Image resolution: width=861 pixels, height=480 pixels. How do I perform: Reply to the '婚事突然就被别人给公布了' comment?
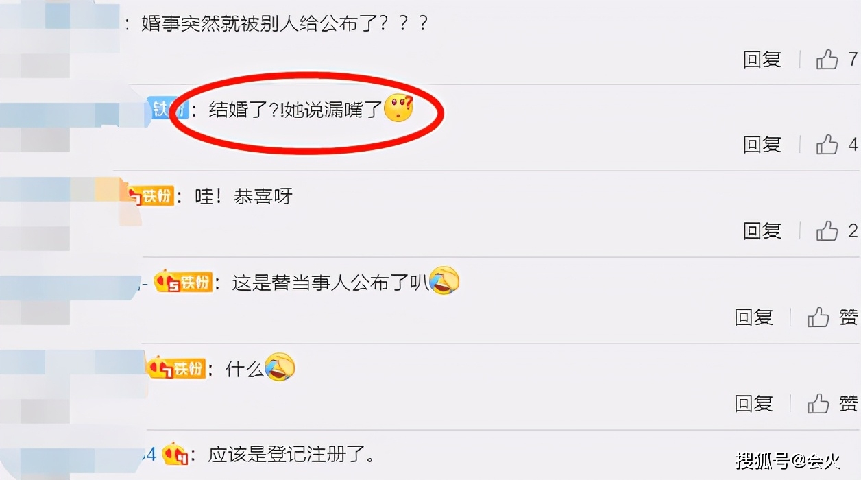762,60
